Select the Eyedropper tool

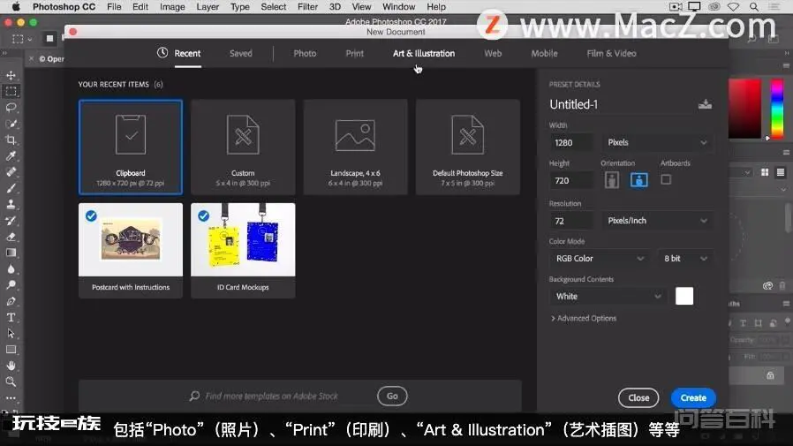[x=11, y=155]
